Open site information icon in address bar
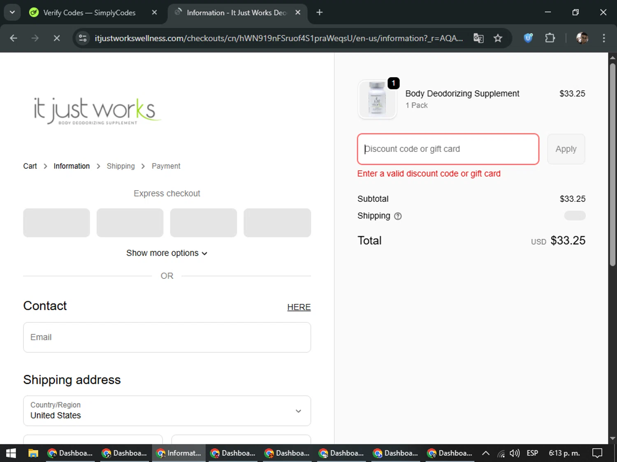 pos(83,38)
